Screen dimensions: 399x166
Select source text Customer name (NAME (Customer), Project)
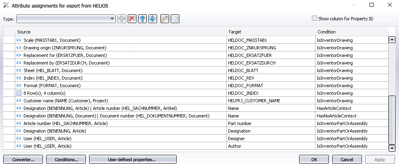tap(66, 101)
